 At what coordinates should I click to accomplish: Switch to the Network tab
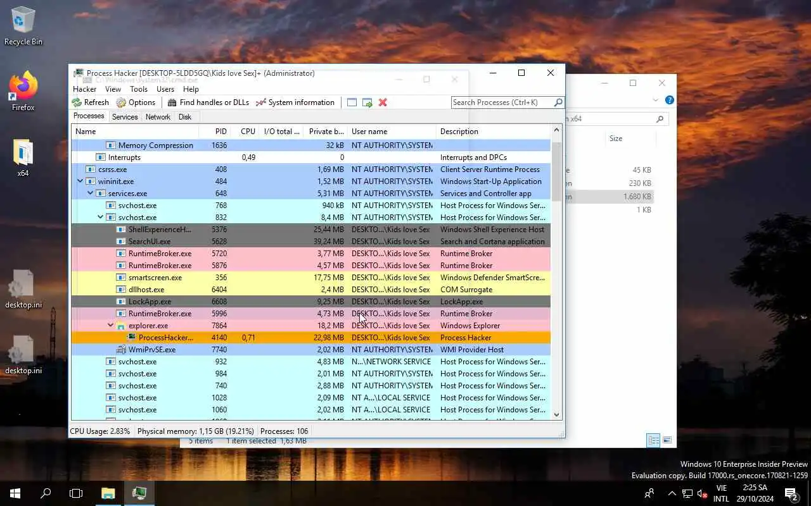pyautogui.click(x=158, y=117)
